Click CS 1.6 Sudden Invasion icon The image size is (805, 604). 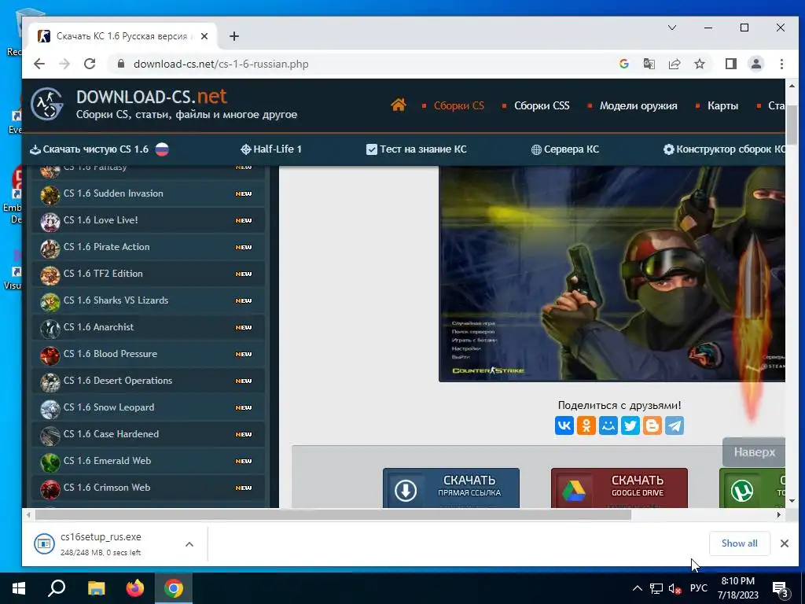pyautogui.click(x=50, y=195)
